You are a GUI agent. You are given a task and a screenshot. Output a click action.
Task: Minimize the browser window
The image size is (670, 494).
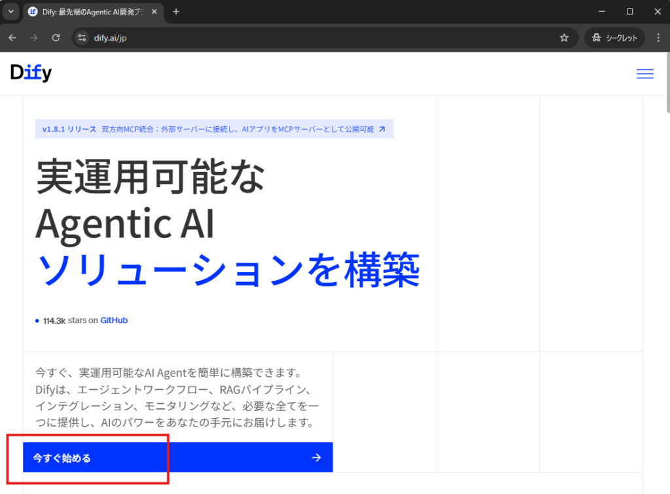click(602, 12)
